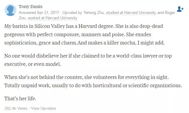The width and height of the screenshot is (189, 113).
Task: Click the phrase "scientific organizations"
Action: click(155, 85)
